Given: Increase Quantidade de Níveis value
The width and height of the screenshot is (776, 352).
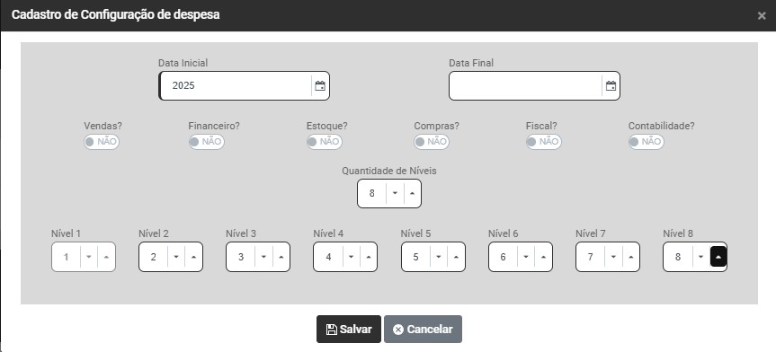Looking at the screenshot, I should coord(412,193).
